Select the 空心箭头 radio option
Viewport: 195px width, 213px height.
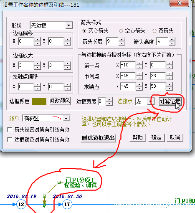[121, 31]
